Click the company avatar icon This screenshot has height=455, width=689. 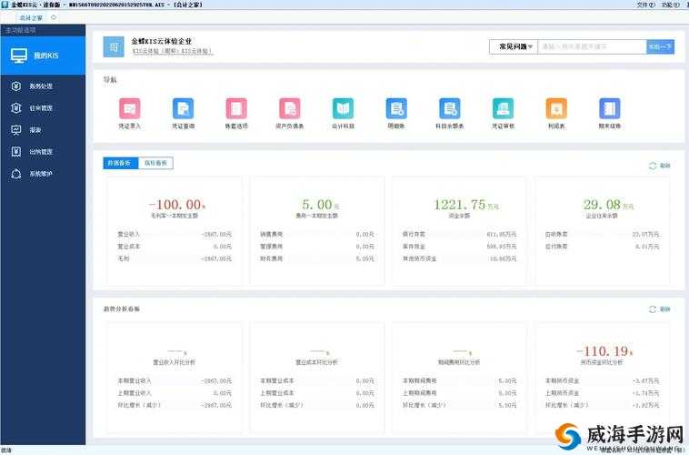pyautogui.click(x=114, y=47)
